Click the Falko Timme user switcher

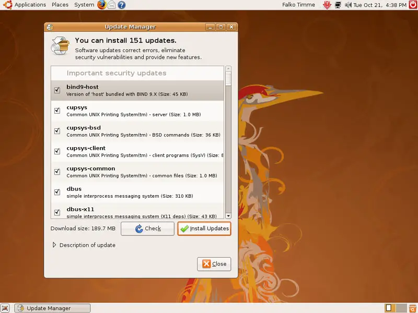tap(298, 5)
